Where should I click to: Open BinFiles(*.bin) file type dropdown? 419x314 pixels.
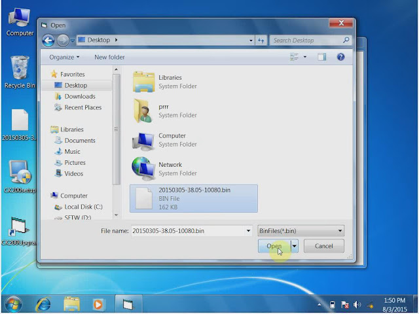pos(301,231)
